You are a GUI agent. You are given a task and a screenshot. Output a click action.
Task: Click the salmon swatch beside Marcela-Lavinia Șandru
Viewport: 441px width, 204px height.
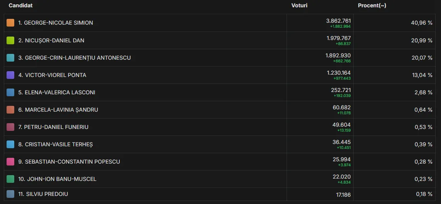click(10, 110)
